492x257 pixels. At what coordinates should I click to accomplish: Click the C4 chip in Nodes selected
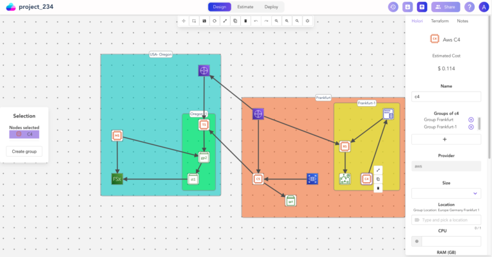[24, 134]
